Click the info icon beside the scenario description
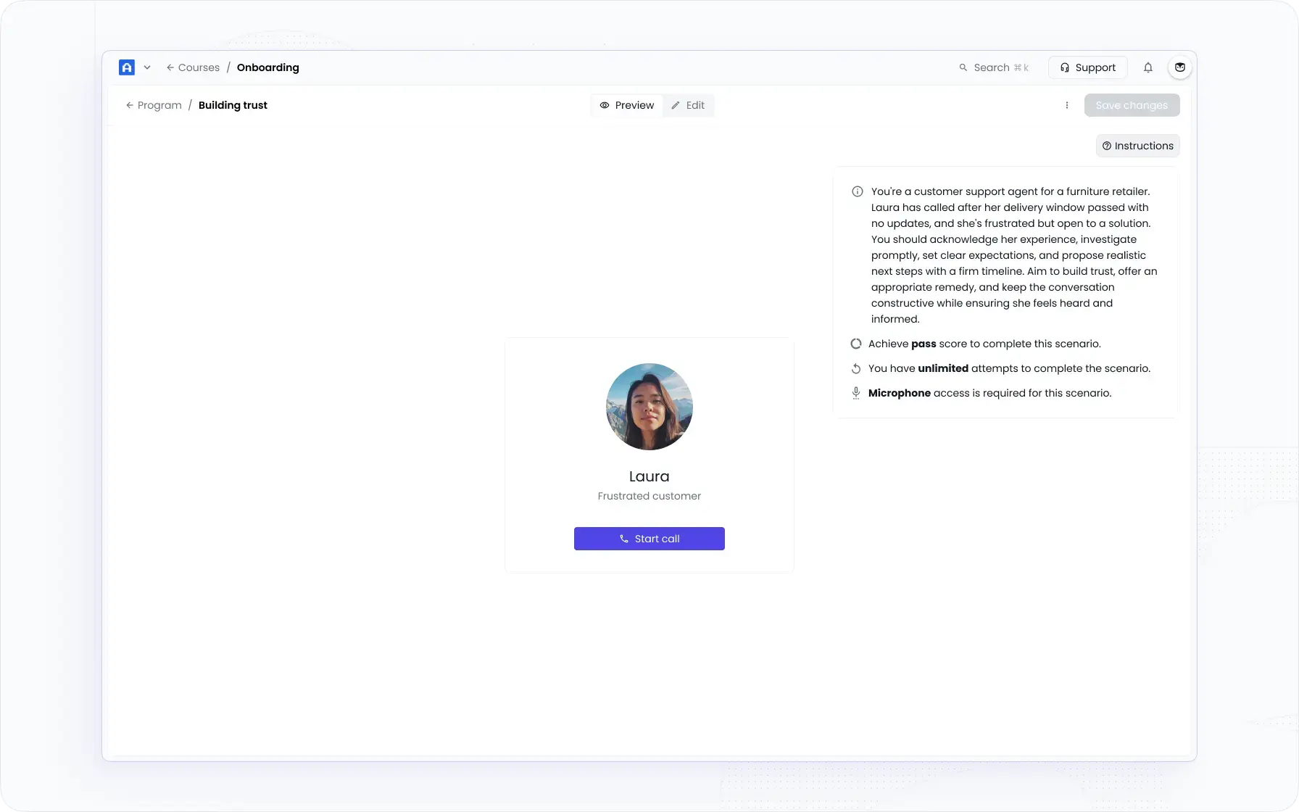This screenshot has width=1299, height=812. click(857, 191)
